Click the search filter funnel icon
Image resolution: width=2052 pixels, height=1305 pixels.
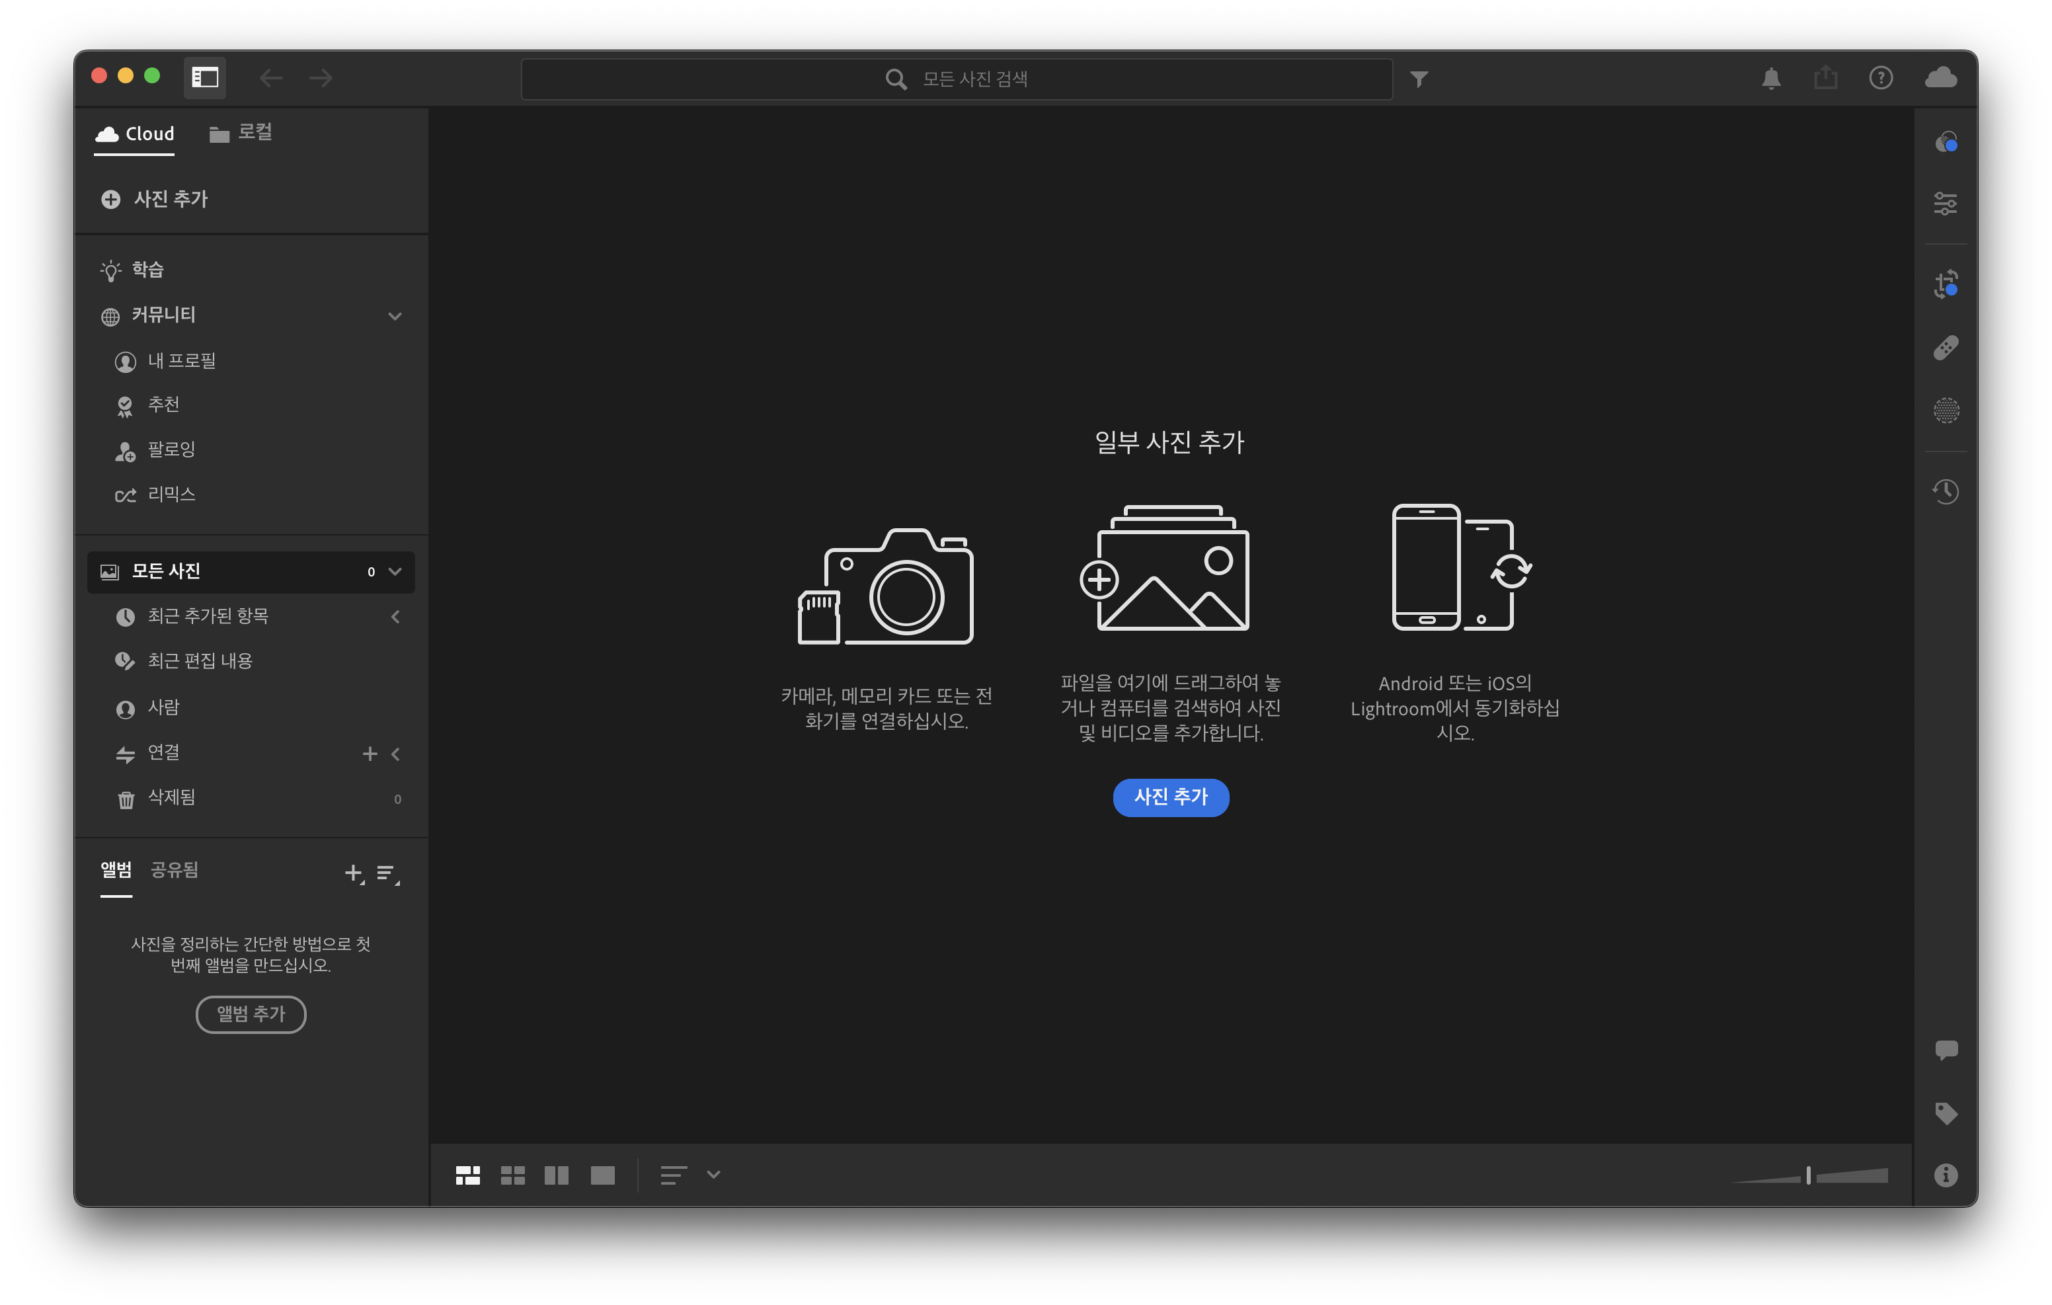(1418, 79)
